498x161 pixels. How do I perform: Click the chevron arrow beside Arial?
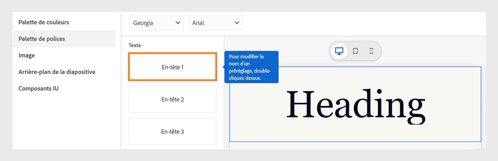237,23
